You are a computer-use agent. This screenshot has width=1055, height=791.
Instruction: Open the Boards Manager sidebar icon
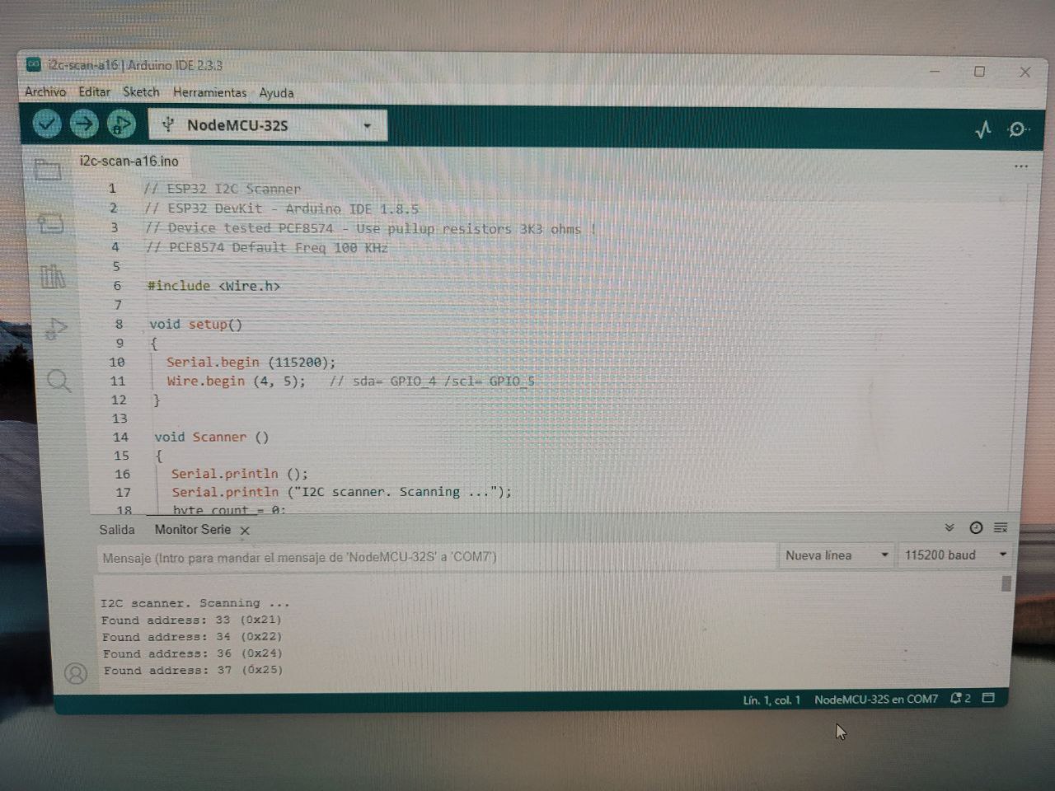coord(50,223)
